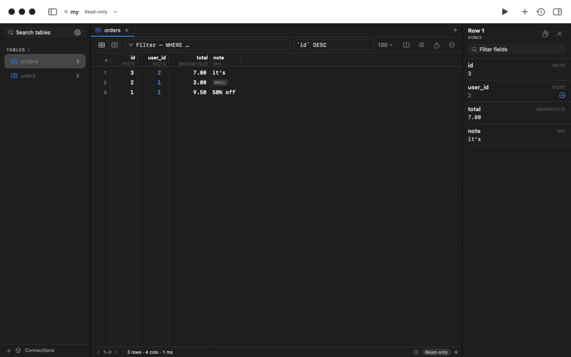Add new item with the plus icon in the title bar
This screenshot has width=571, height=357.
point(525,12)
